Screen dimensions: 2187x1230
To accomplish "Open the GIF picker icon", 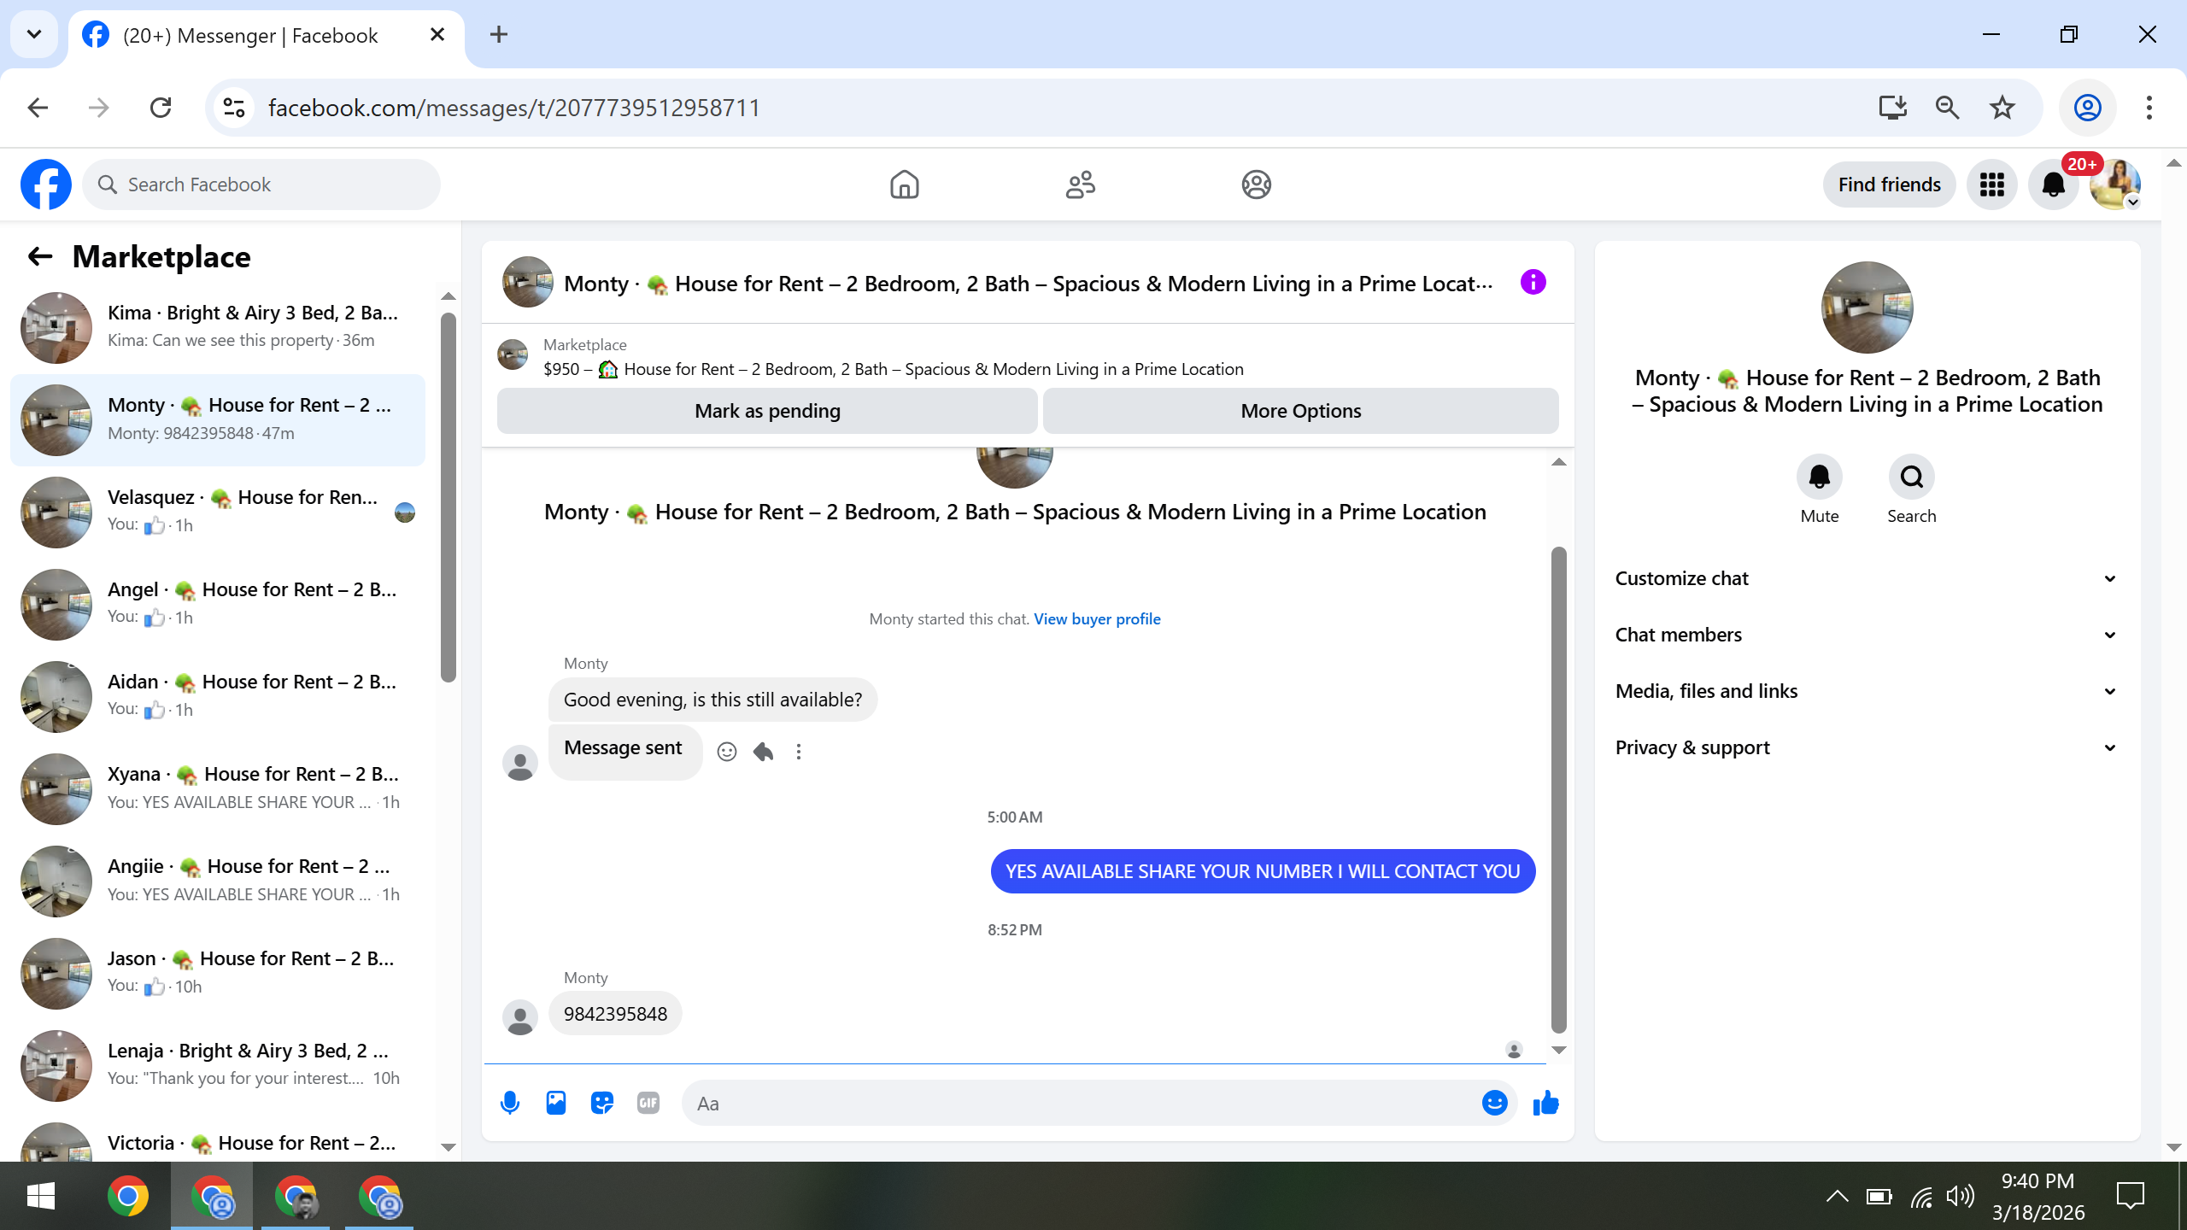I will coord(648,1103).
